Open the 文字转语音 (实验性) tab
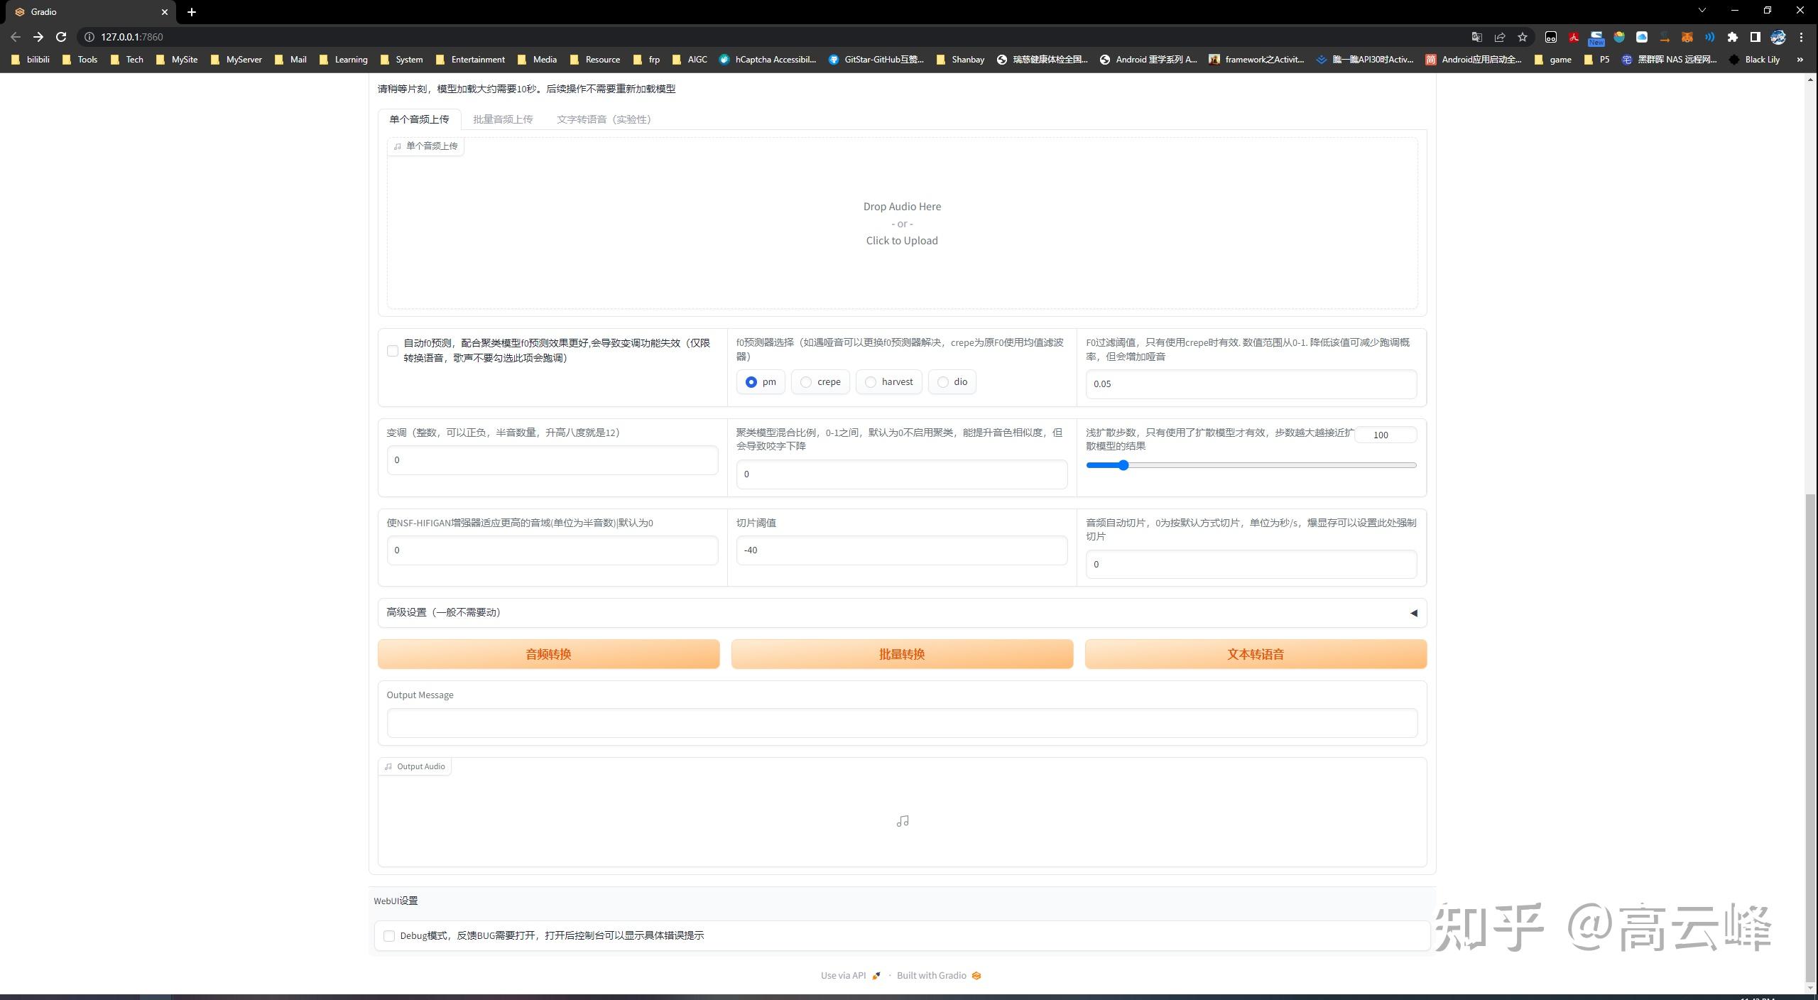Image resolution: width=1818 pixels, height=1000 pixels. [604, 119]
